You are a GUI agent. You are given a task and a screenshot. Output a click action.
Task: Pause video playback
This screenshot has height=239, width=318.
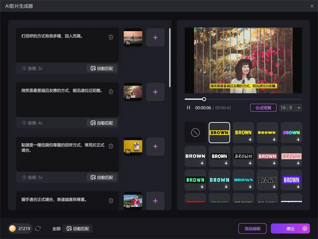tap(189, 107)
